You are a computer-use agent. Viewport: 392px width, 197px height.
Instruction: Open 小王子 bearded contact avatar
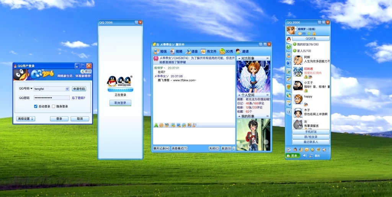tap(298, 86)
